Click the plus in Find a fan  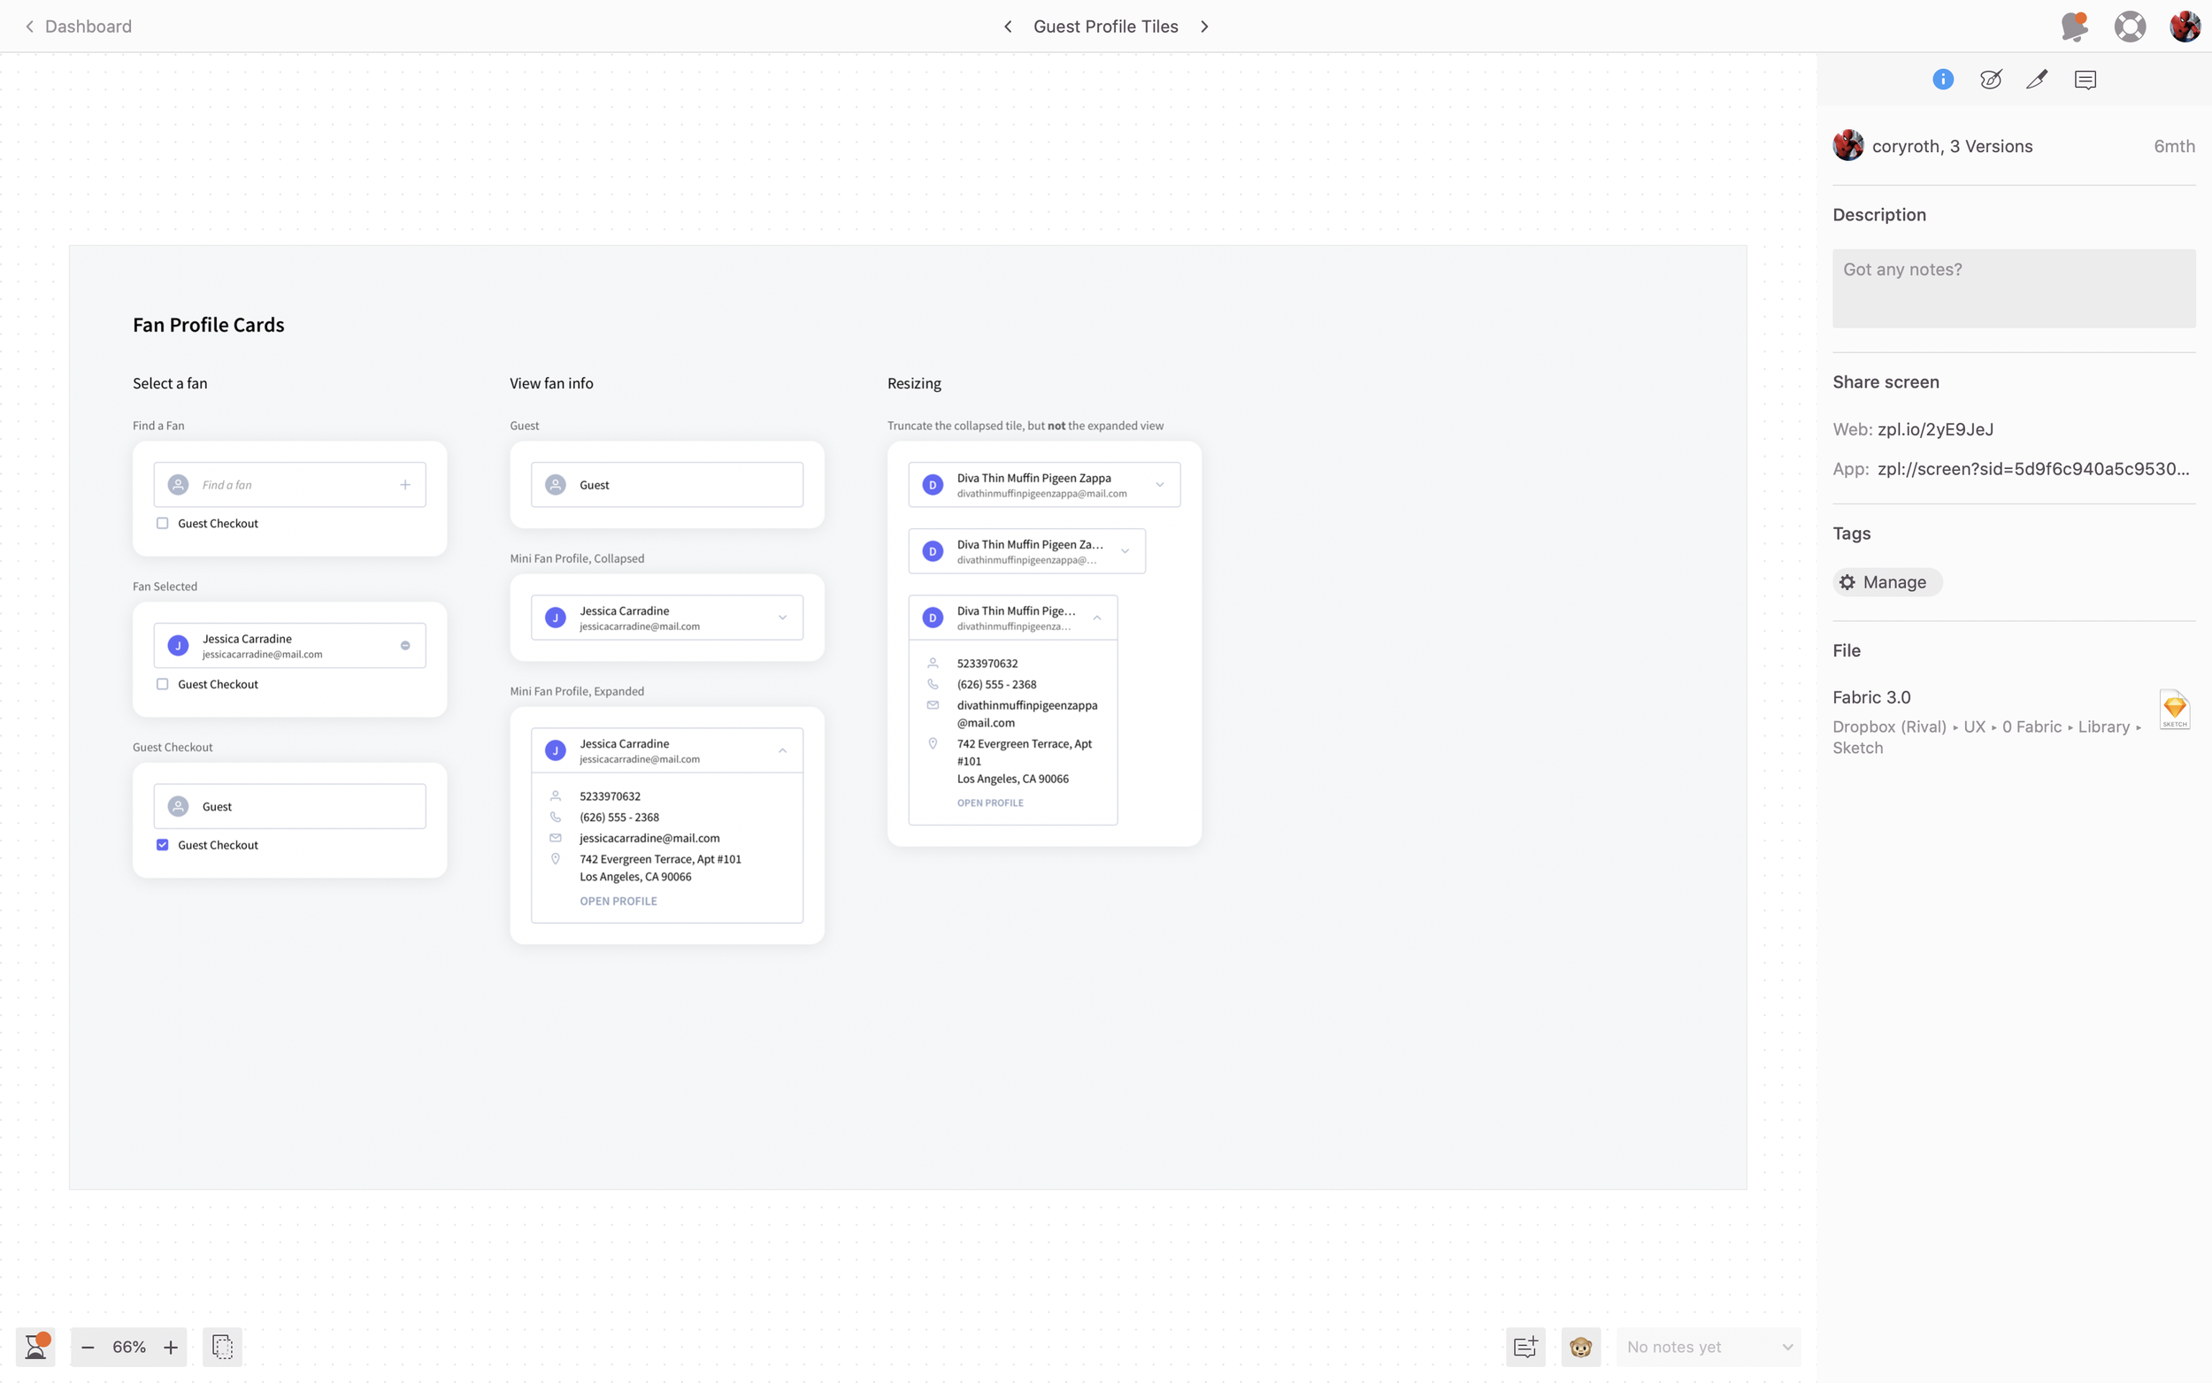click(x=405, y=485)
